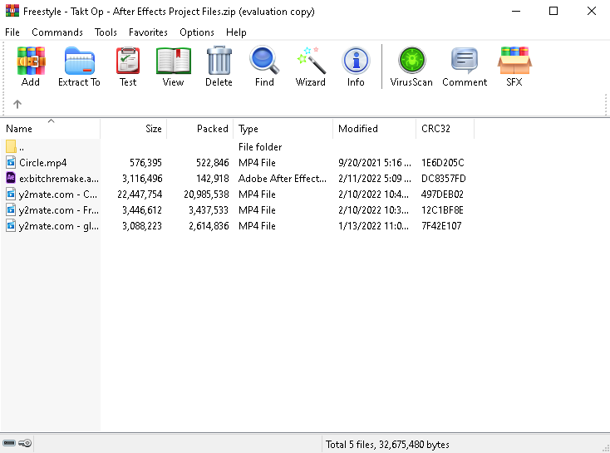Click the CRC32 value 12C1BF8E
The image size is (610, 453).
(442, 210)
